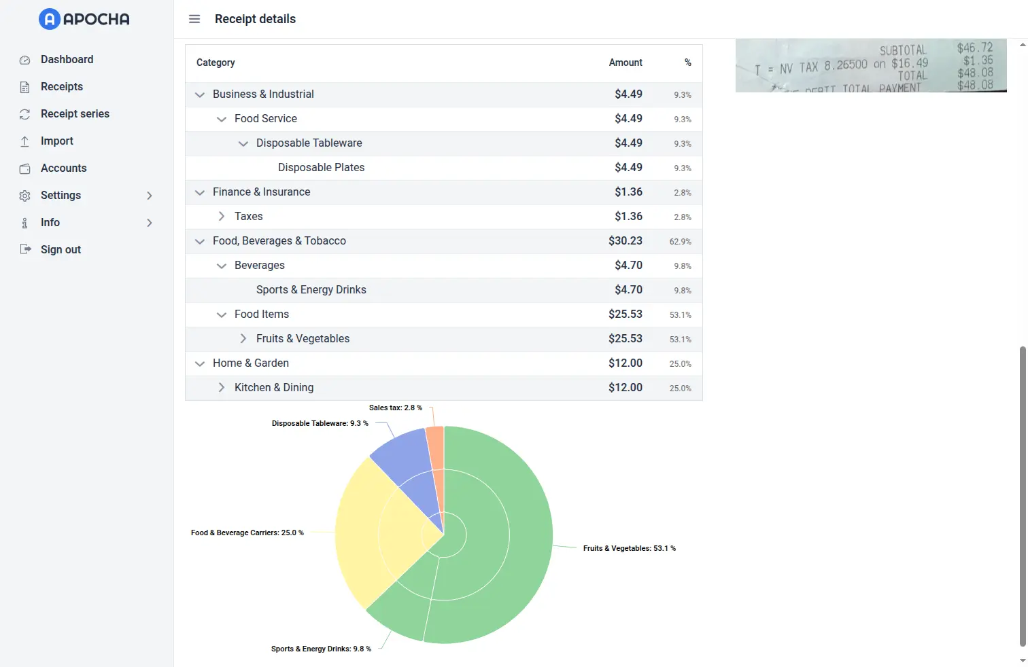Expand the Settings submenu chevron
This screenshot has height=667, width=1028.
pyautogui.click(x=150, y=195)
